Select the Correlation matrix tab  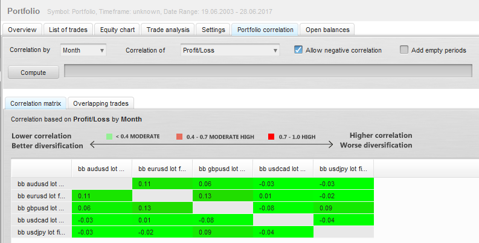click(x=35, y=103)
